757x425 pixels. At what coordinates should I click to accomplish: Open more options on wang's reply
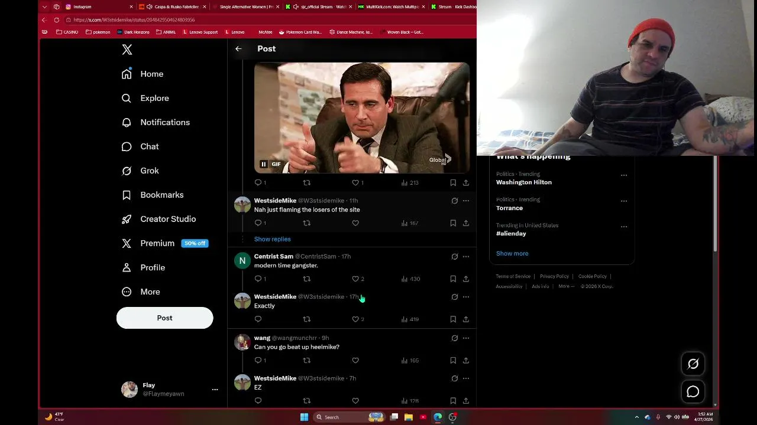(466, 338)
